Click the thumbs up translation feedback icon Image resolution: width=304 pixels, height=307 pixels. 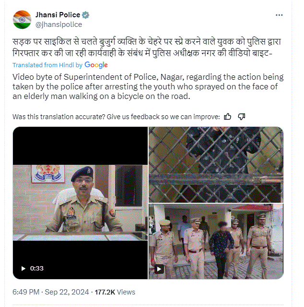pos(228,117)
